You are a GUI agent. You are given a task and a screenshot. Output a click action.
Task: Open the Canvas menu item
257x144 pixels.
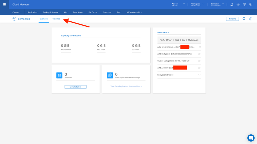[16, 12]
